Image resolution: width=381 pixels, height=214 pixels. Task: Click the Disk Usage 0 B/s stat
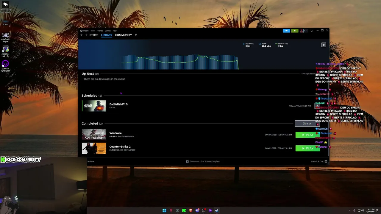(x=282, y=45)
